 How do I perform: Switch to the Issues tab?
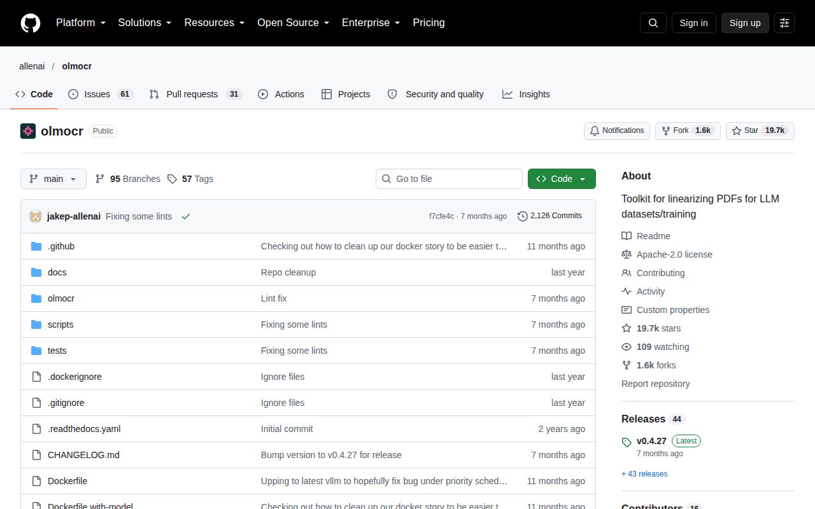pyautogui.click(x=100, y=94)
